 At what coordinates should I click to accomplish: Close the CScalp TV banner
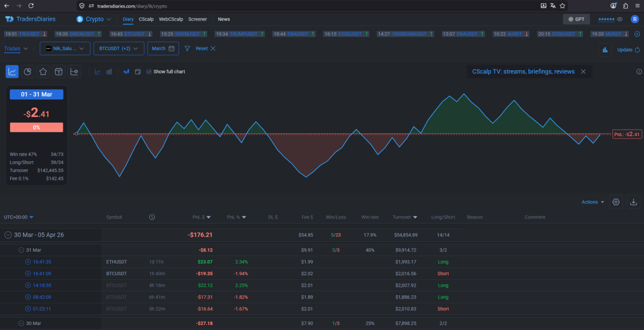pyautogui.click(x=583, y=72)
